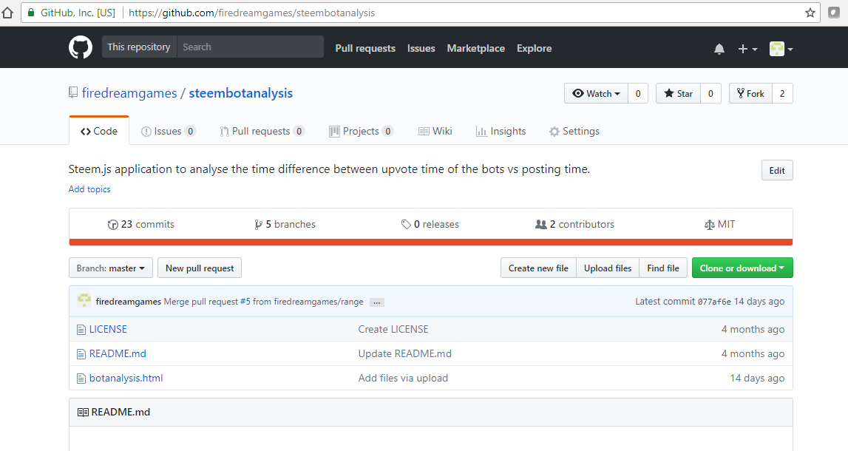The width and height of the screenshot is (848, 451).
Task: Open the plus create-new menu
Action: (747, 50)
